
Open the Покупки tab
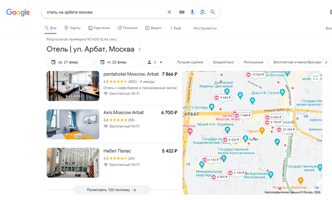click(128, 28)
